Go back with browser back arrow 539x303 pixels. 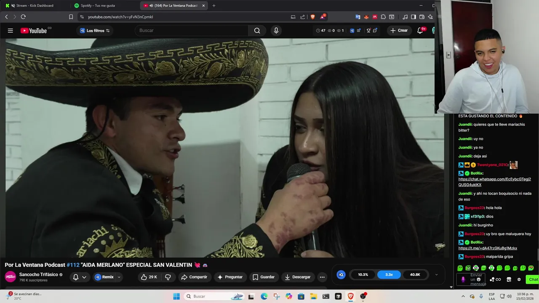6,17
